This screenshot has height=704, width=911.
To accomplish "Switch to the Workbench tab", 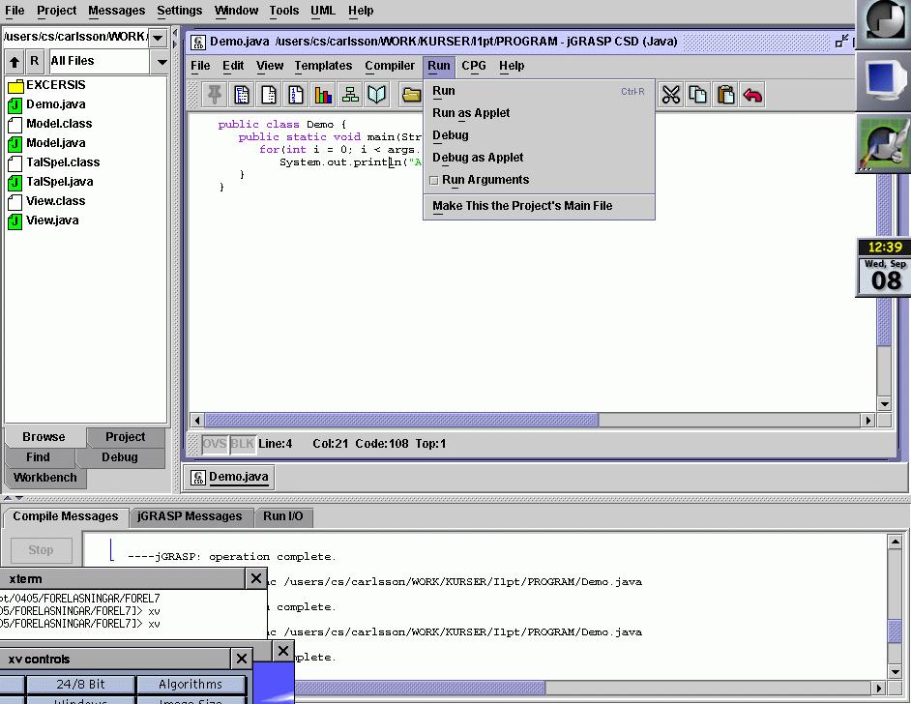I will tap(45, 478).
